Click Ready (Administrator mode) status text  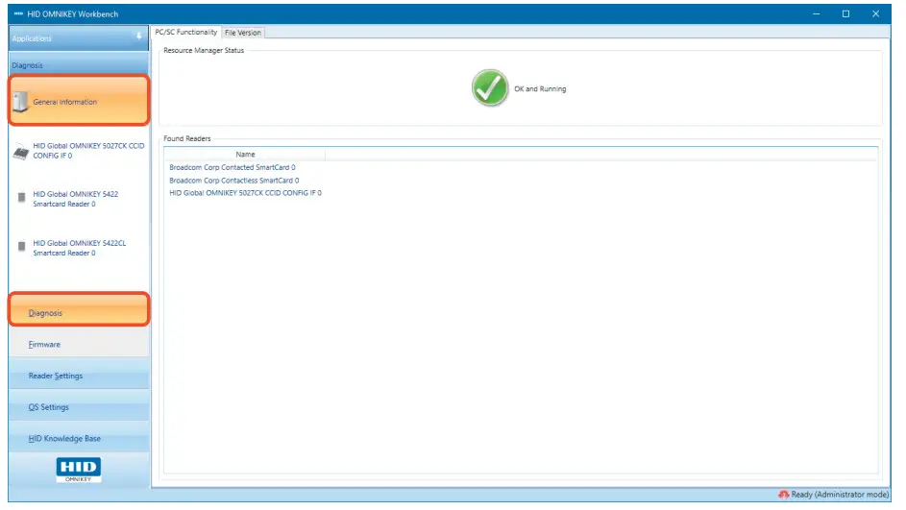(840, 495)
